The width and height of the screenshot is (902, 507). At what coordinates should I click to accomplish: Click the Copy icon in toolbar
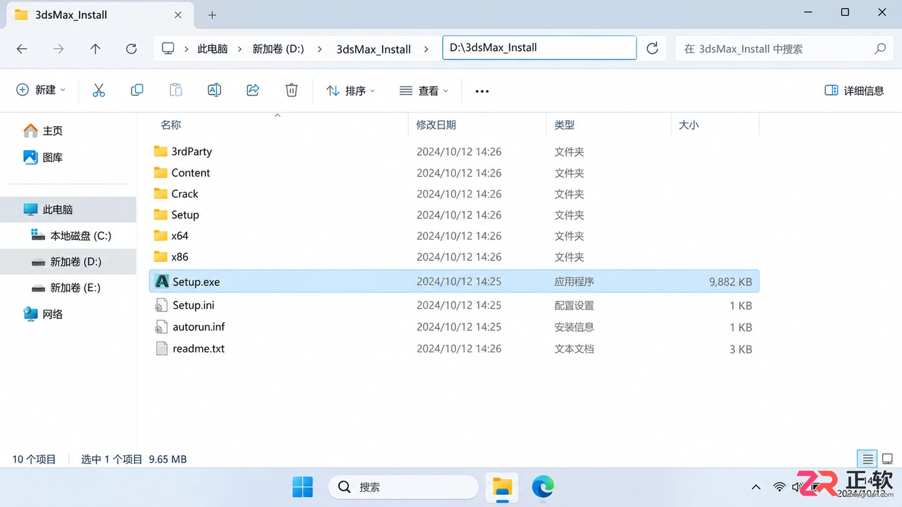(137, 90)
